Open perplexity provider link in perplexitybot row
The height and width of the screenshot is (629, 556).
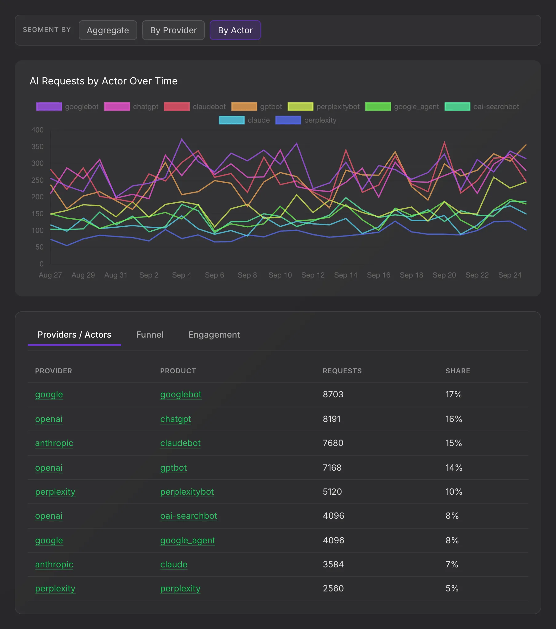(55, 492)
